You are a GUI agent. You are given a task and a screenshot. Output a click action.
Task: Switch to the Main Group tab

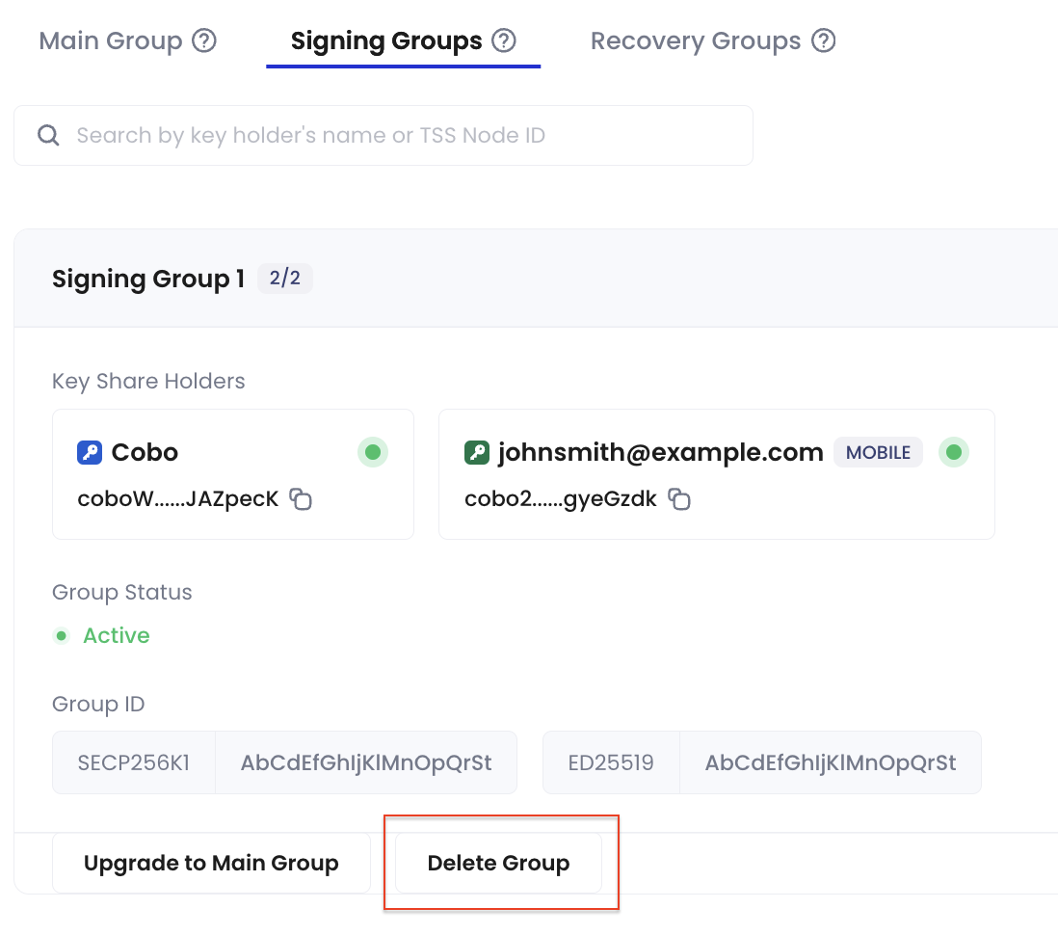(111, 40)
